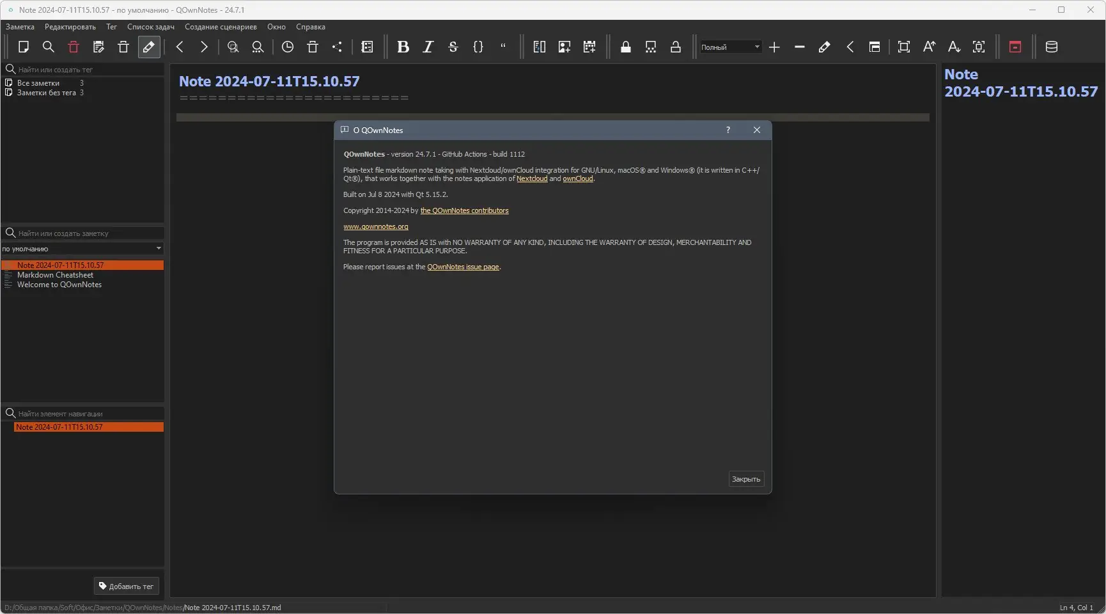Insert code block with braces icon
1106x614 pixels.
[x=478, y=47]
